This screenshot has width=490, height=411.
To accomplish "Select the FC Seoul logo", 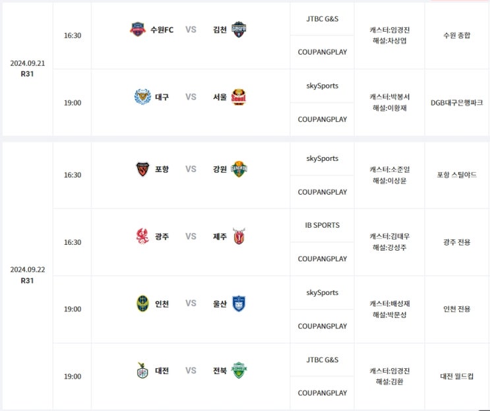I will point(239,97).
